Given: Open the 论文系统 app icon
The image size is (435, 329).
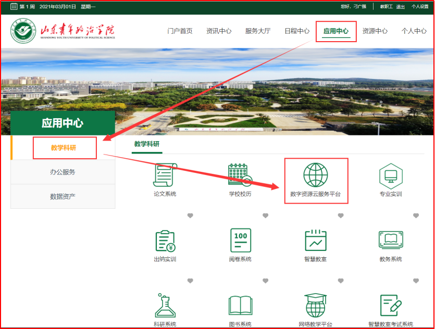Looking at the screenshot, I should [x=165, y=175].
